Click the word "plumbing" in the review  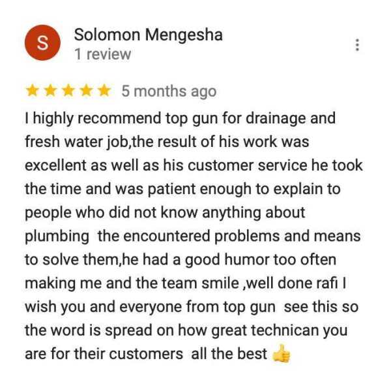click(57, 236)
